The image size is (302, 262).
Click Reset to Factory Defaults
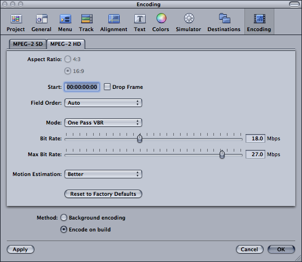103,194
